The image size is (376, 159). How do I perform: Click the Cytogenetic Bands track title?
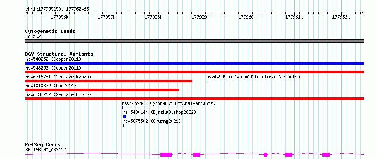click(x=50, y=31)
